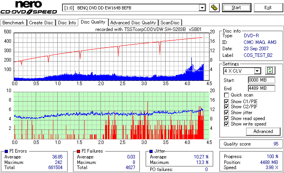Click the Start button
284x173 pixels.
[x=237, y=7]
